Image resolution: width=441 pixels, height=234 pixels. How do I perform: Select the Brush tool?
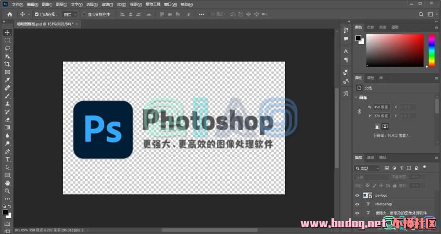(x=7, y=96)
